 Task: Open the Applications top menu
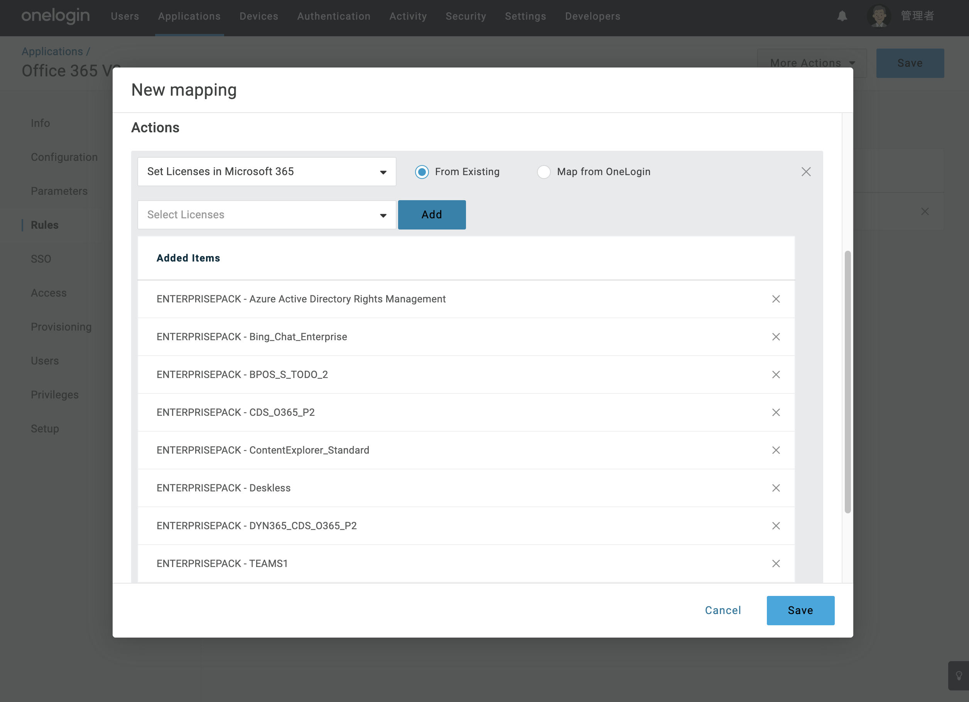pos(189,16)
